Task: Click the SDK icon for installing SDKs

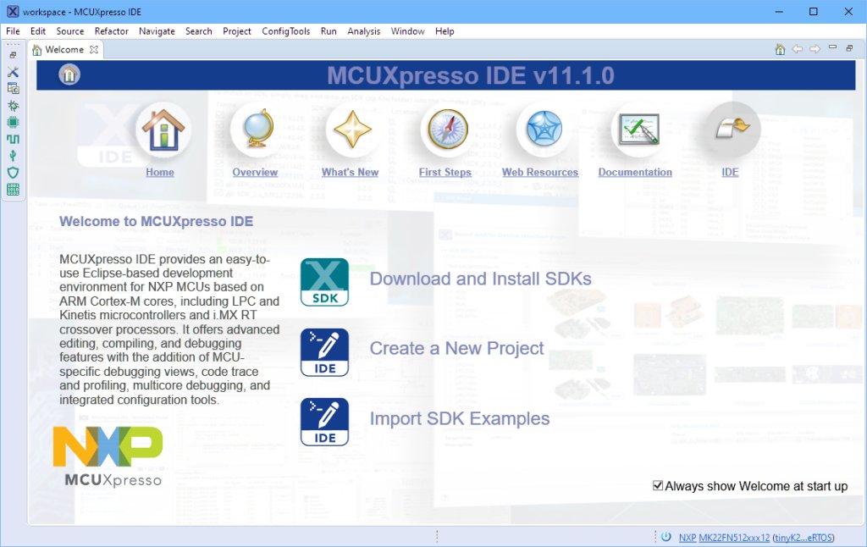Action: [x=324, y=282]
